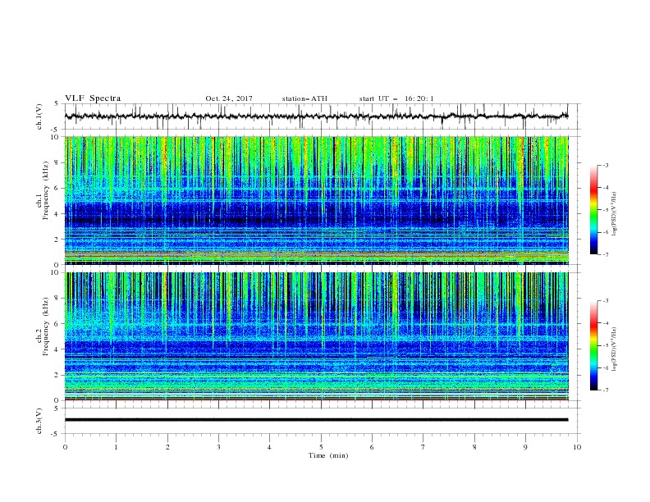Click the flat ch.3 voltage trace
The width and height of the screenshot is (650, 502).
316,420
